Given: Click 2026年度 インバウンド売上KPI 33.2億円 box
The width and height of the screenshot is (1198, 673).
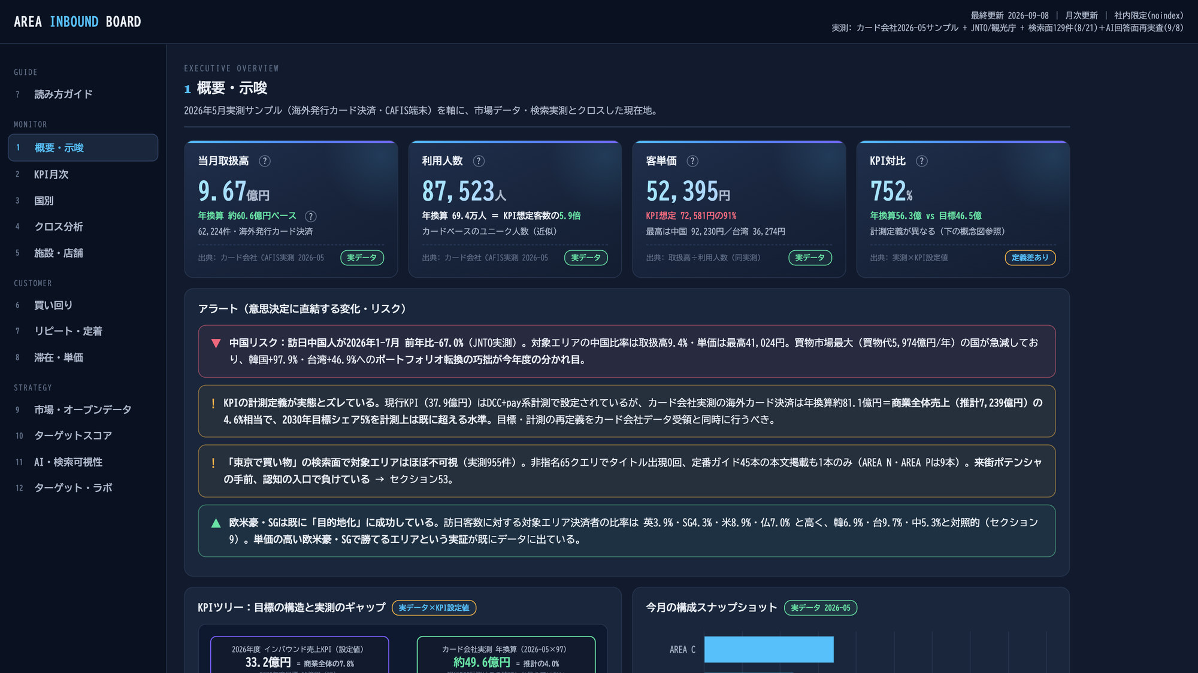Looking at the screenshot, I should click(x=299, y=654).
